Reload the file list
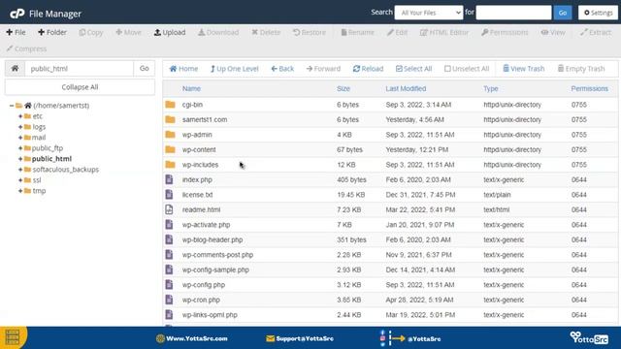Image resolution: width=621 pixels, height=349 pixels. 368,69
